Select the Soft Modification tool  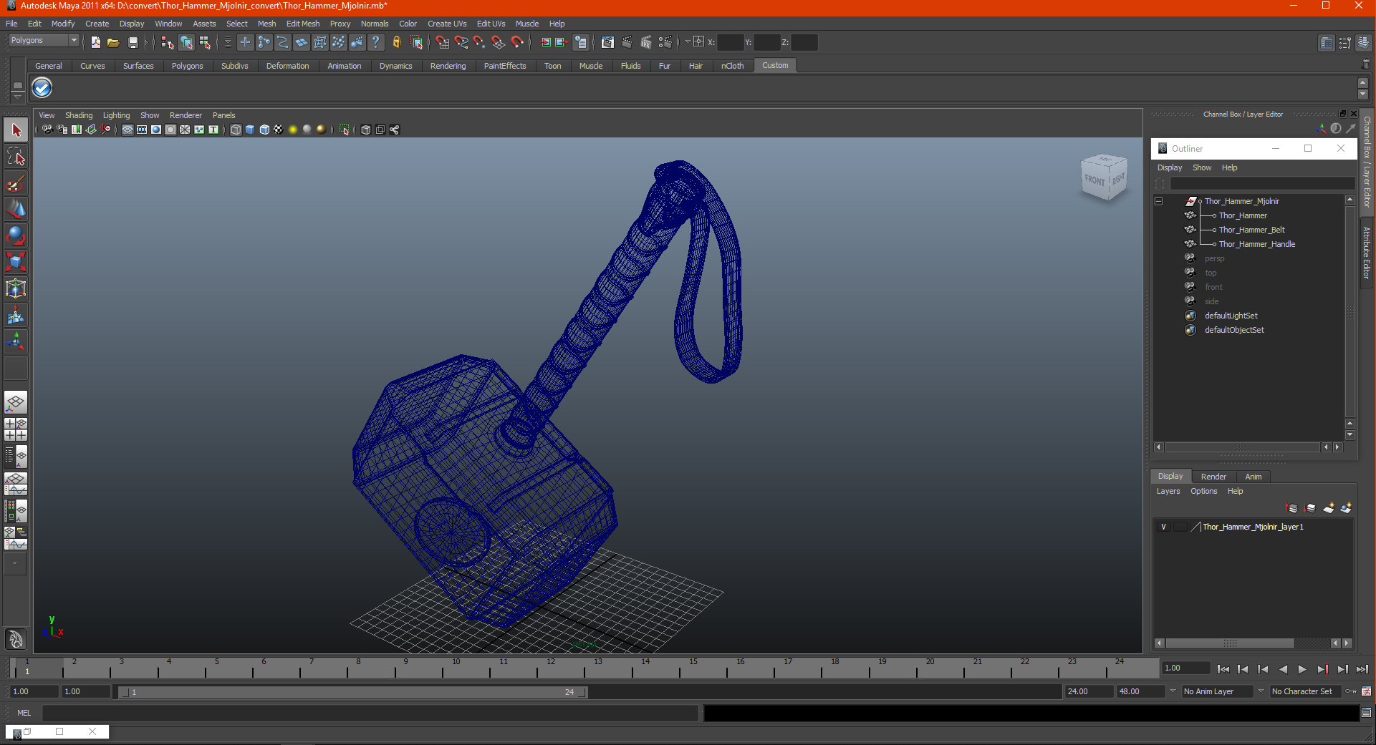point(16,316)
